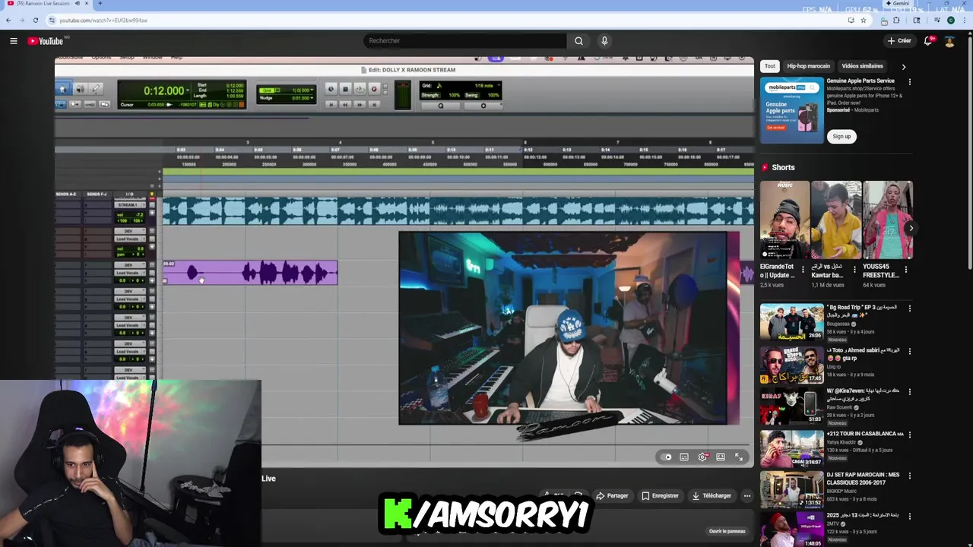The image size is (973, 547).
Task: Go to YouTube home via the logo
Action: [46, 41]
